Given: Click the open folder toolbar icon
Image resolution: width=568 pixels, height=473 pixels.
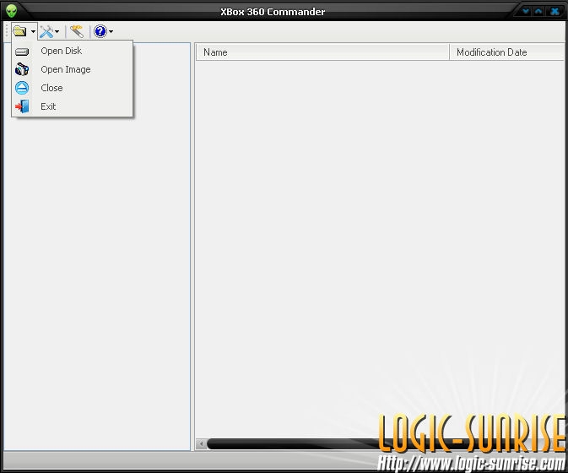Looking at the screenshot, I should pyautogui.click(x=20, y=31).
